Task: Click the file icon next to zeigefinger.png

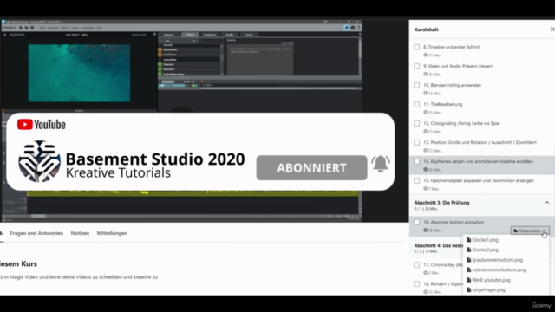Action: (468, 289)
